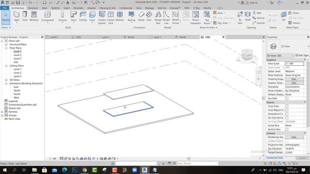Expand the Families tree node
This screenshot has width=310, height=174.
pos(2,112)
